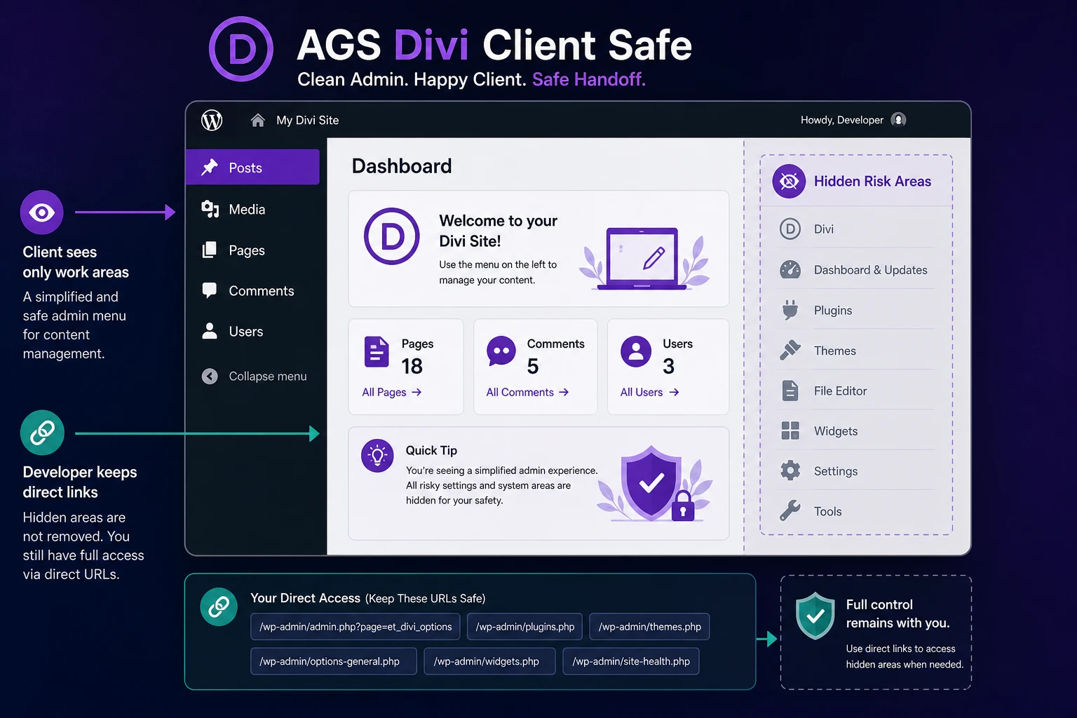Click the /wp-admin/site-health.php URL chip
This screenshot has width=1077, height=718.
631,661
